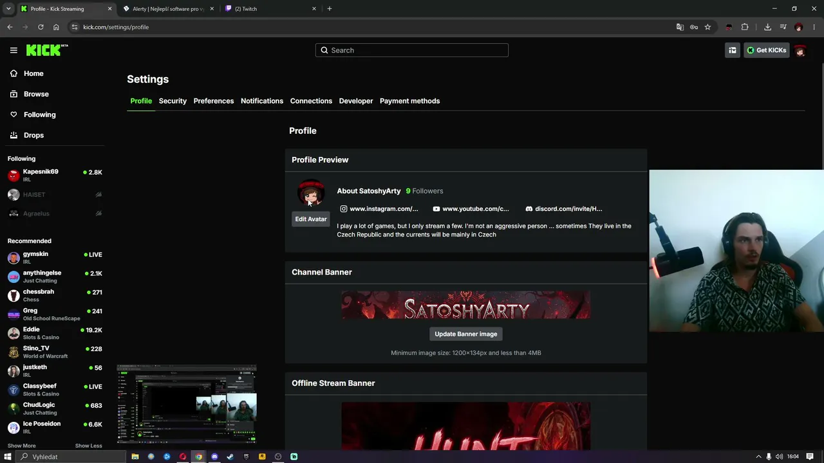Switch to the Preferences settings tab
This screenshot has height=463, width=824.
(x=214, y=101)
